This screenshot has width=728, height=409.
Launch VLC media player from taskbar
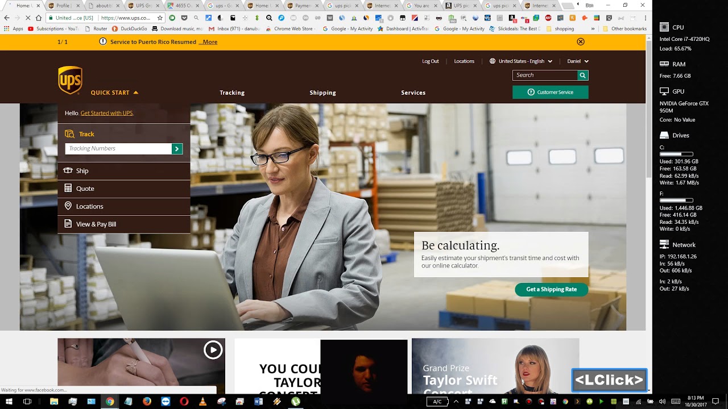pos(202,402)
